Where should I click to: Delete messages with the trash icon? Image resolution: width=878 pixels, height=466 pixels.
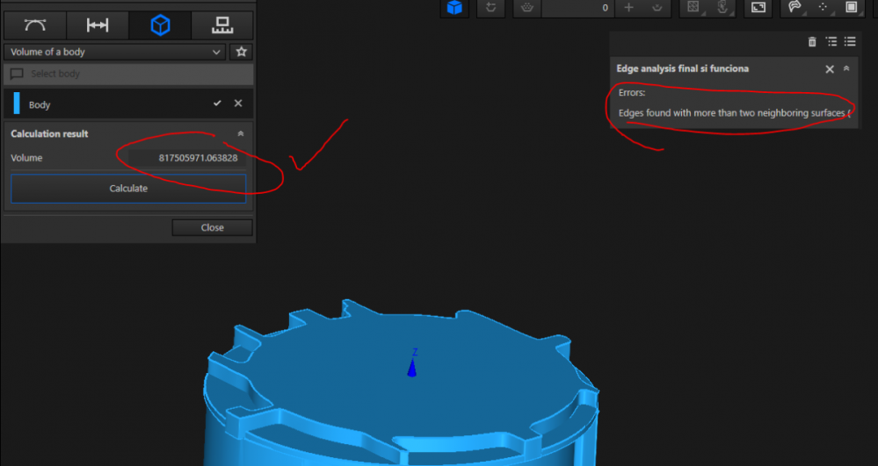pos(811,41)
